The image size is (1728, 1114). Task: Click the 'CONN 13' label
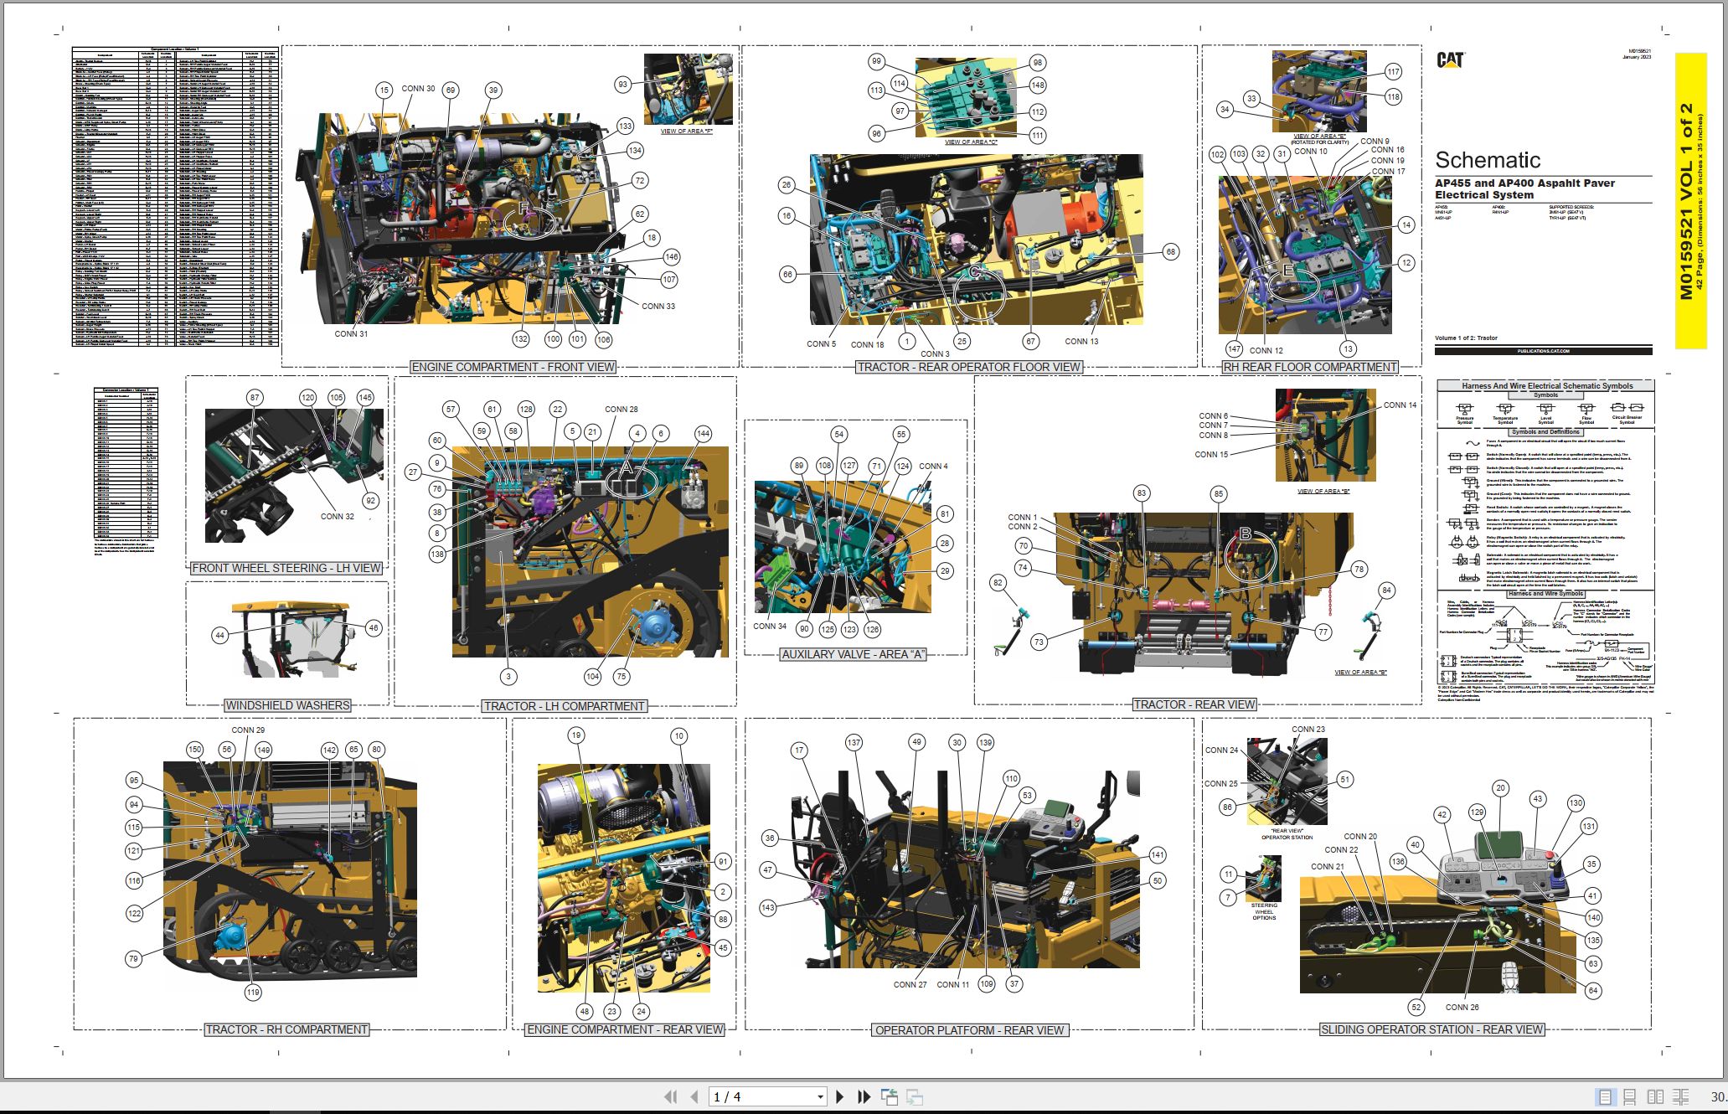pyautogui.click(x=1081, y=341)
